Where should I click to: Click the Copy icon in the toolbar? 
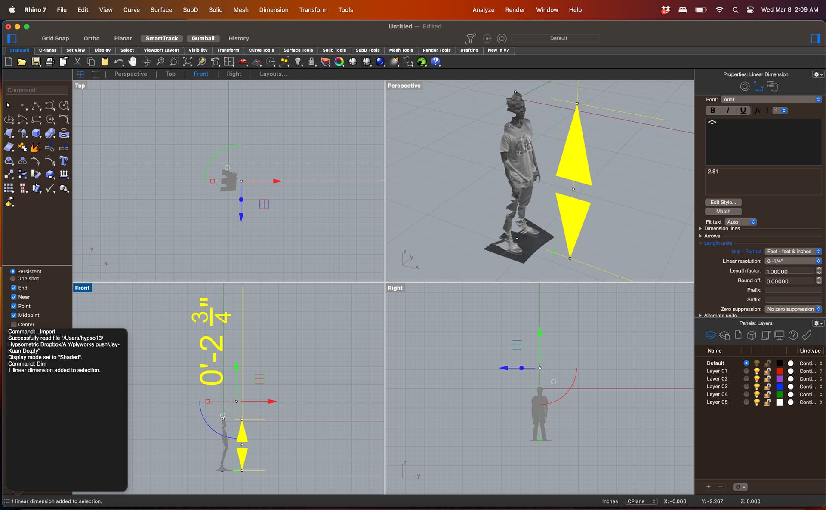[91, 62]
